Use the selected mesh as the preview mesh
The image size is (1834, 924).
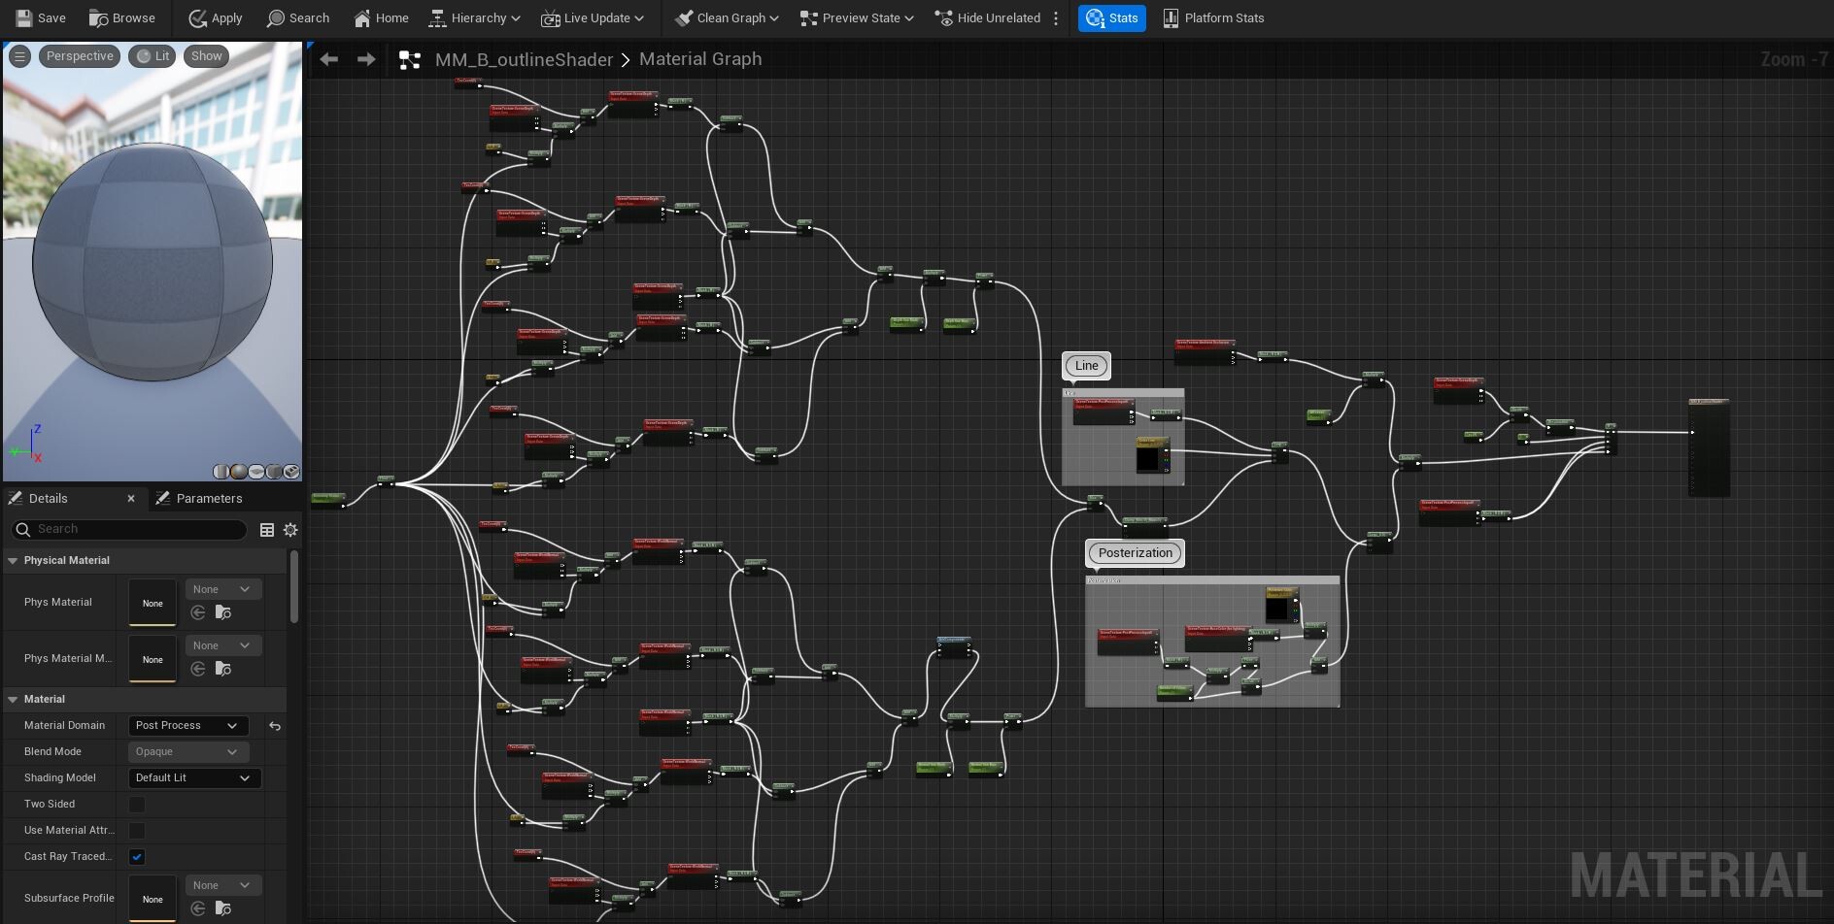[x=291, y=472]
